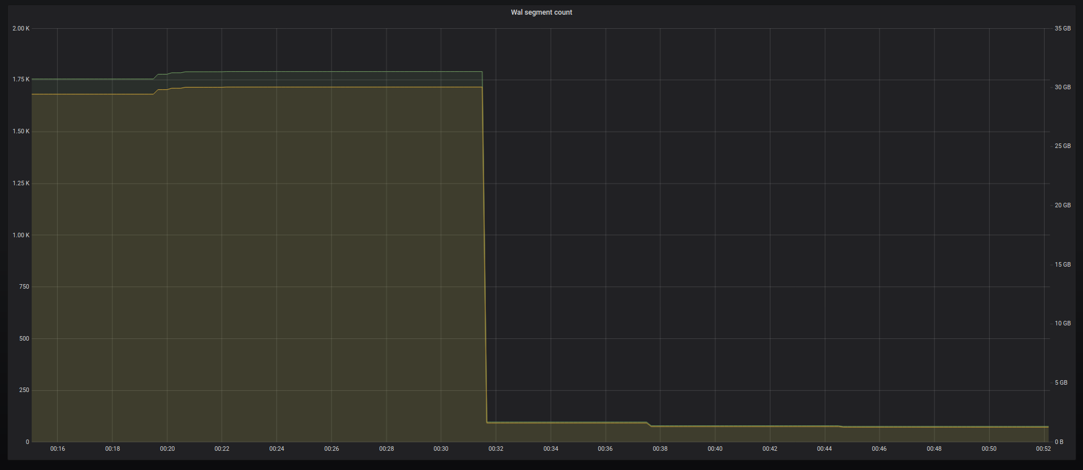
Task: Select the "250" segment count label
Action: (x=24, y=390)
